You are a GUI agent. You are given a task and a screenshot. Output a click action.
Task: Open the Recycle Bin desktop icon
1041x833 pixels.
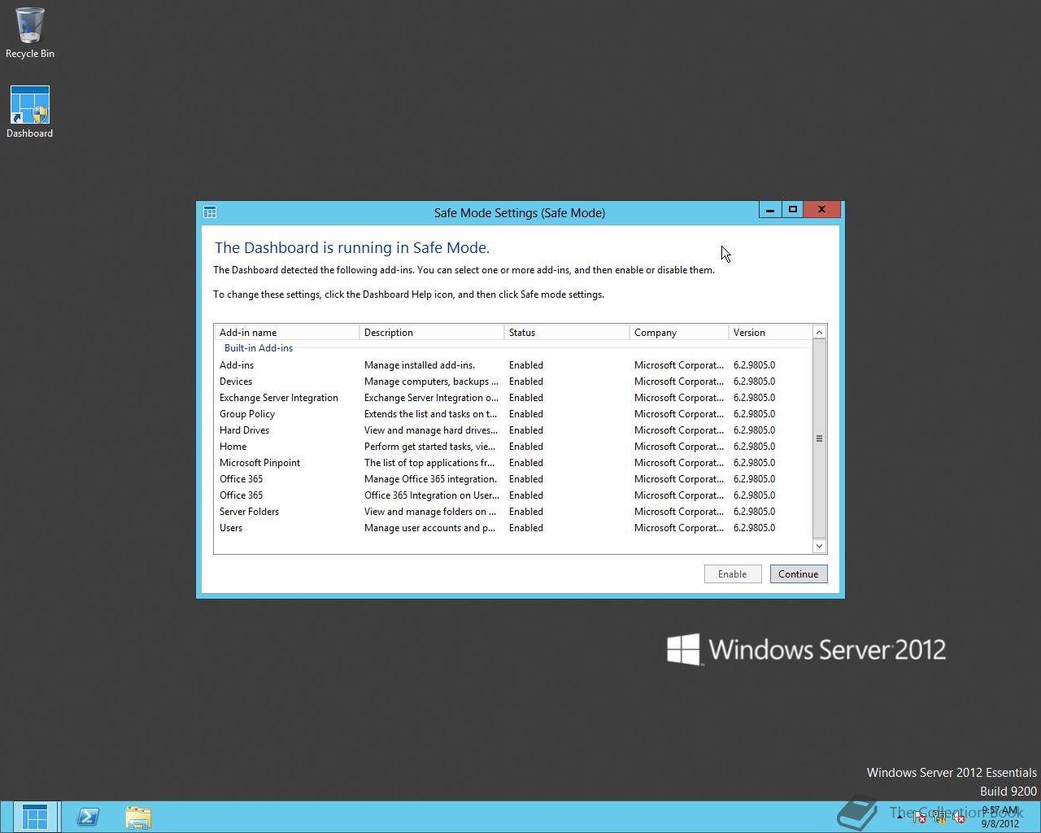pos(30,33)
